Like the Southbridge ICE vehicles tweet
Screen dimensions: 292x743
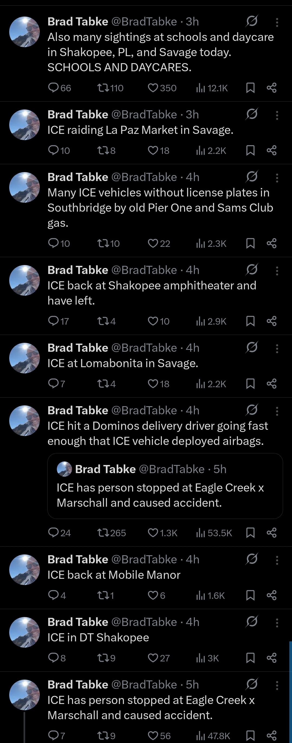click(x=153, y=243)
